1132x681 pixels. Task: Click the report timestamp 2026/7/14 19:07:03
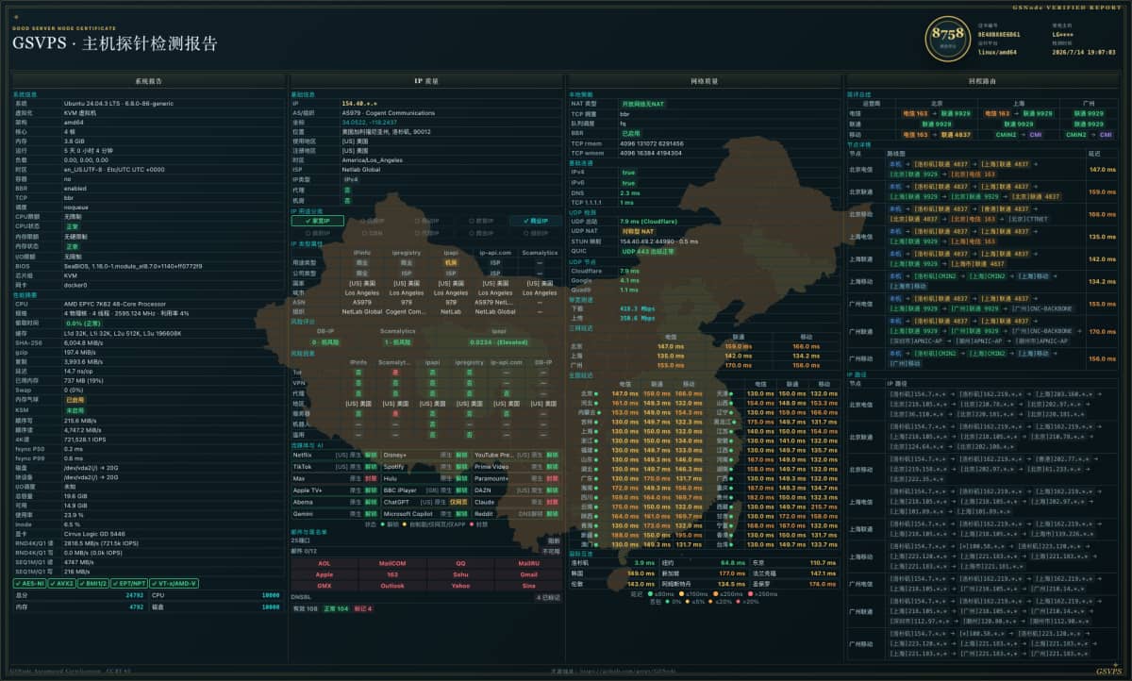pyautogui.click(x=1084, y=52)
